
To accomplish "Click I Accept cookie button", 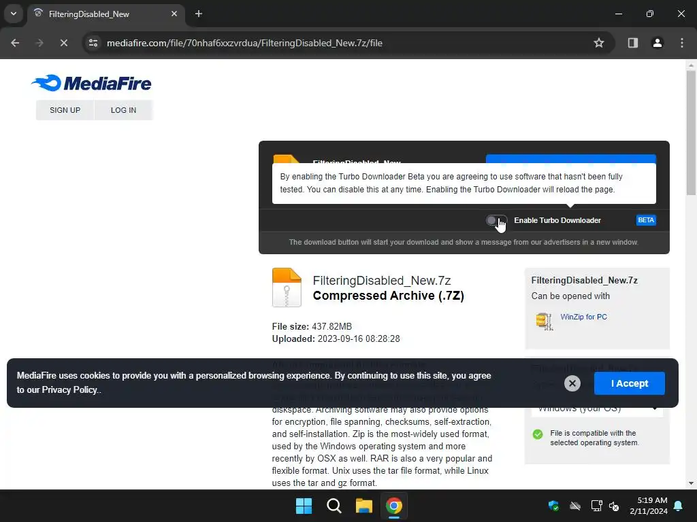I will 630,383.
